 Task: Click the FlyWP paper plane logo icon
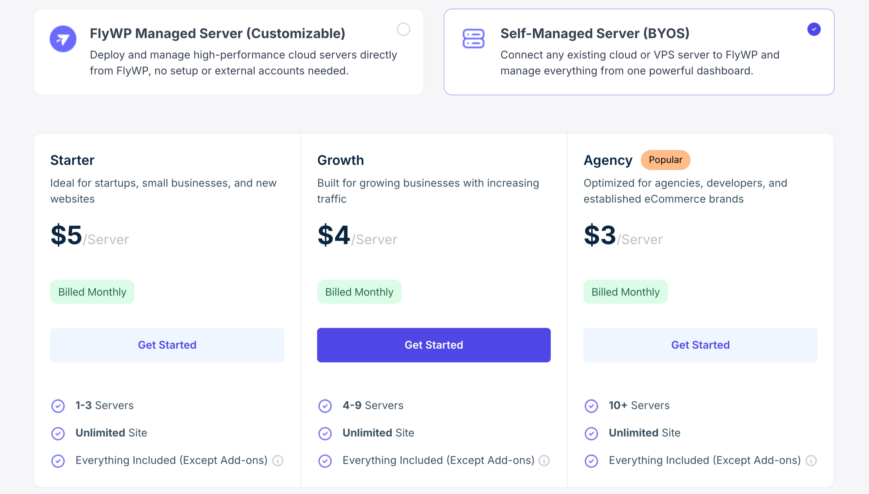pos(63,39)
